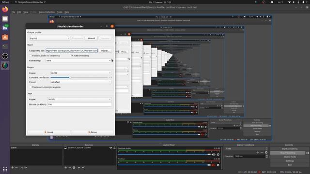
Task: Show all applications grid
Action: coord(5,169)
